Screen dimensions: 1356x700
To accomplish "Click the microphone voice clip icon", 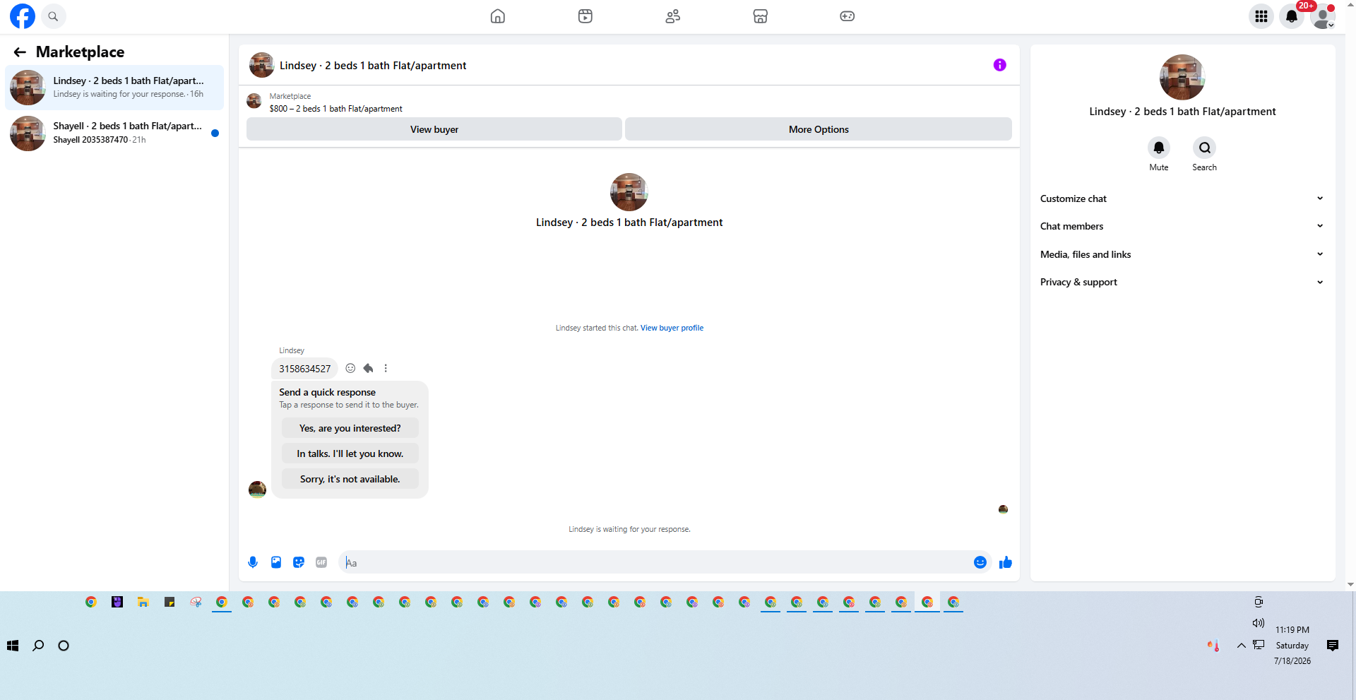I will 253,562.
